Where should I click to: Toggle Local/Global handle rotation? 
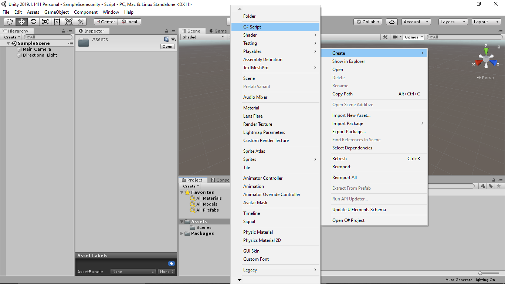pyautogui.click(x=129, y=22)
